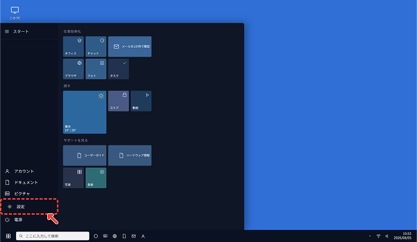The height and width of the screenshot is (242, 417).
Task: Launch the ブラウザ tile
Action: tap(73, 69)
